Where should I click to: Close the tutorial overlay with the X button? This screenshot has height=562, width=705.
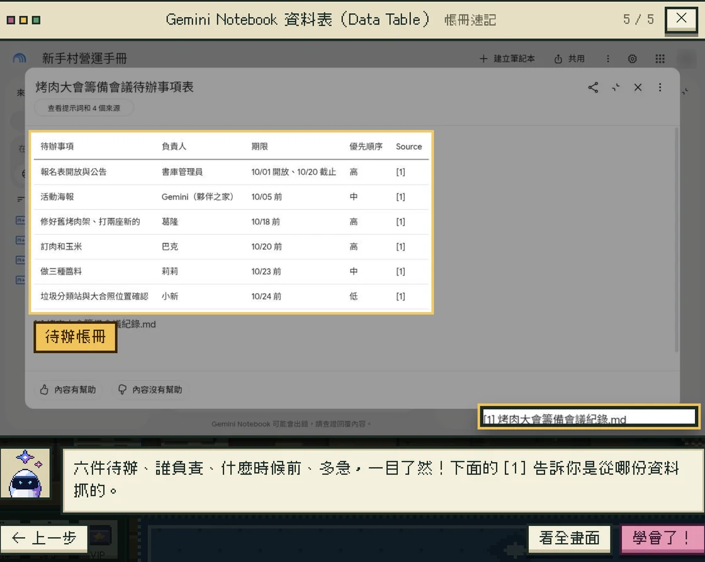tap(681, 19)
